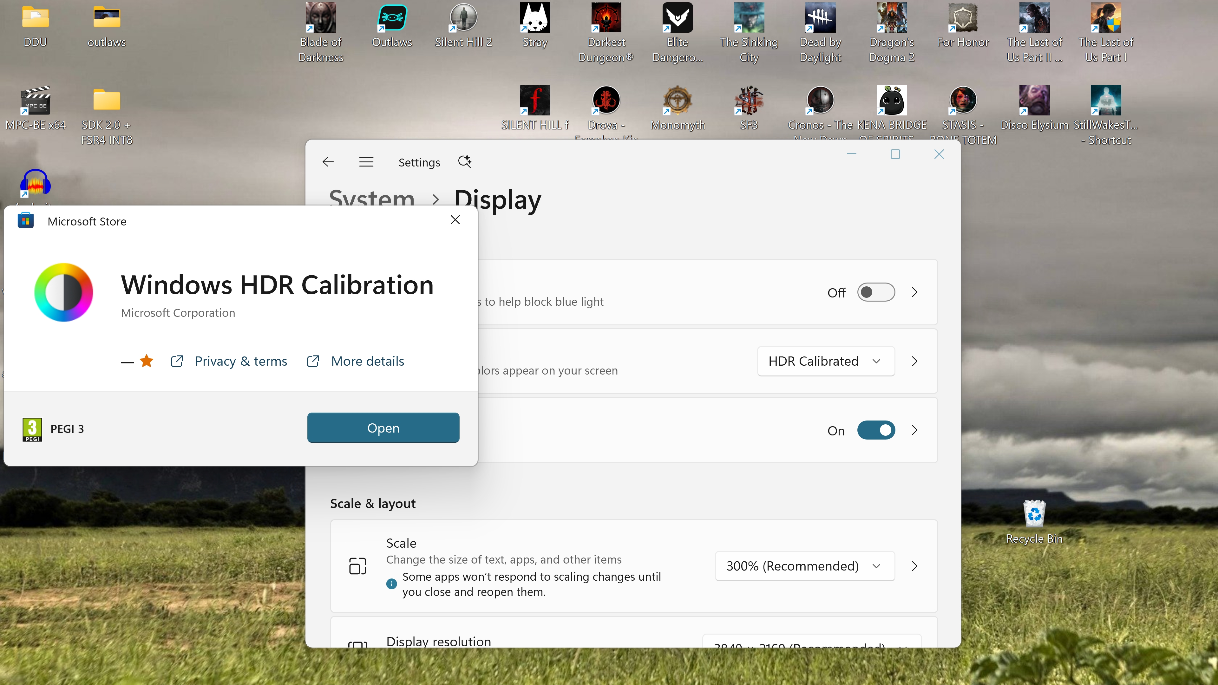Click the Microsoft Corporation publisher text

pos(178,313)
